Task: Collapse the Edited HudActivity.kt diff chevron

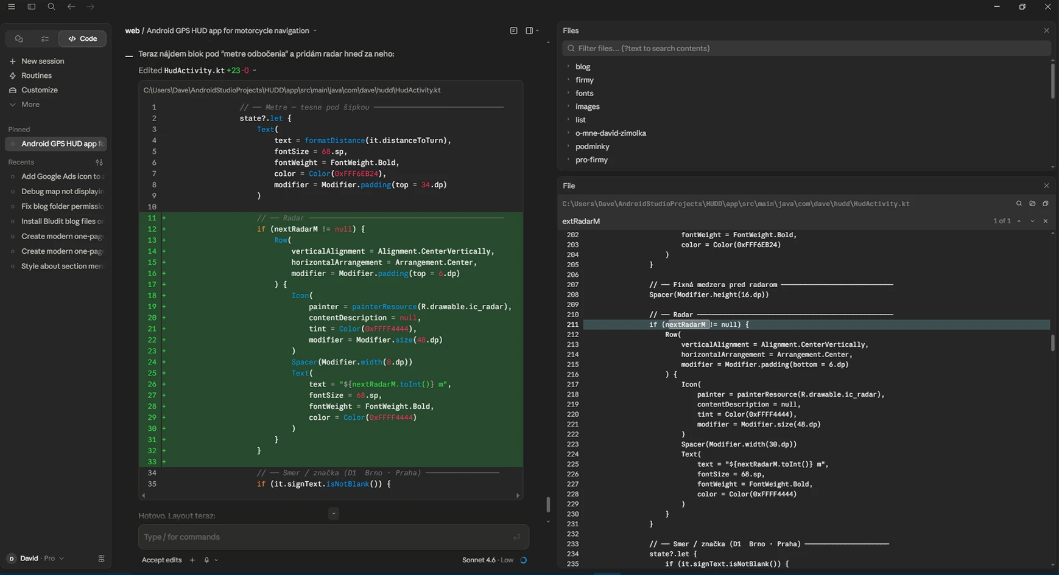Action: click(255, 71)
